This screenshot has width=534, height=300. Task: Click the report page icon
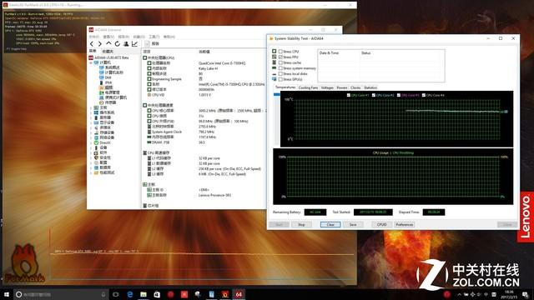tap(147, 44)
